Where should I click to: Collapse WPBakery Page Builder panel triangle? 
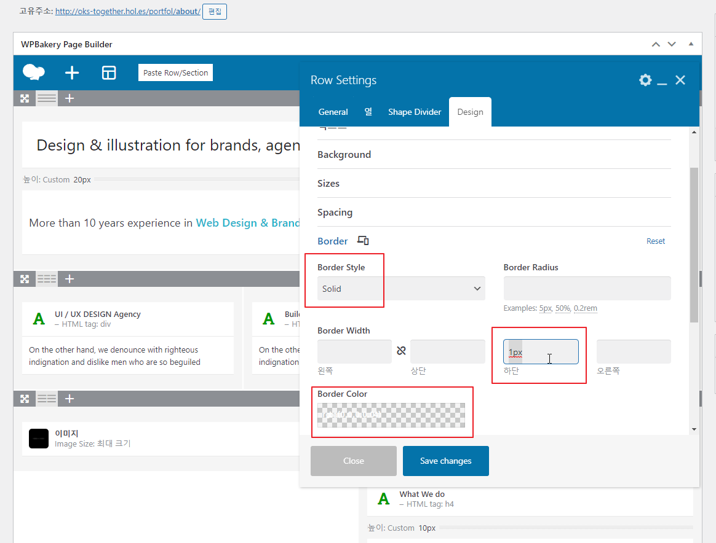691,44
